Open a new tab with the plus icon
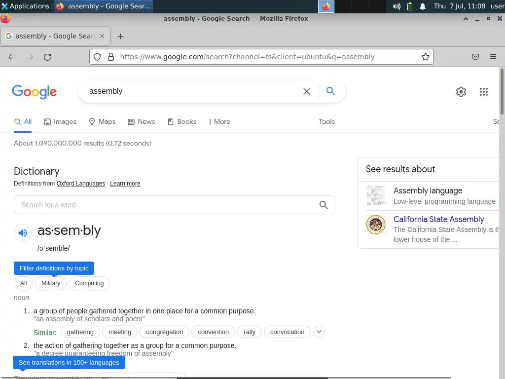505x379 pixels. coord(120,37)
